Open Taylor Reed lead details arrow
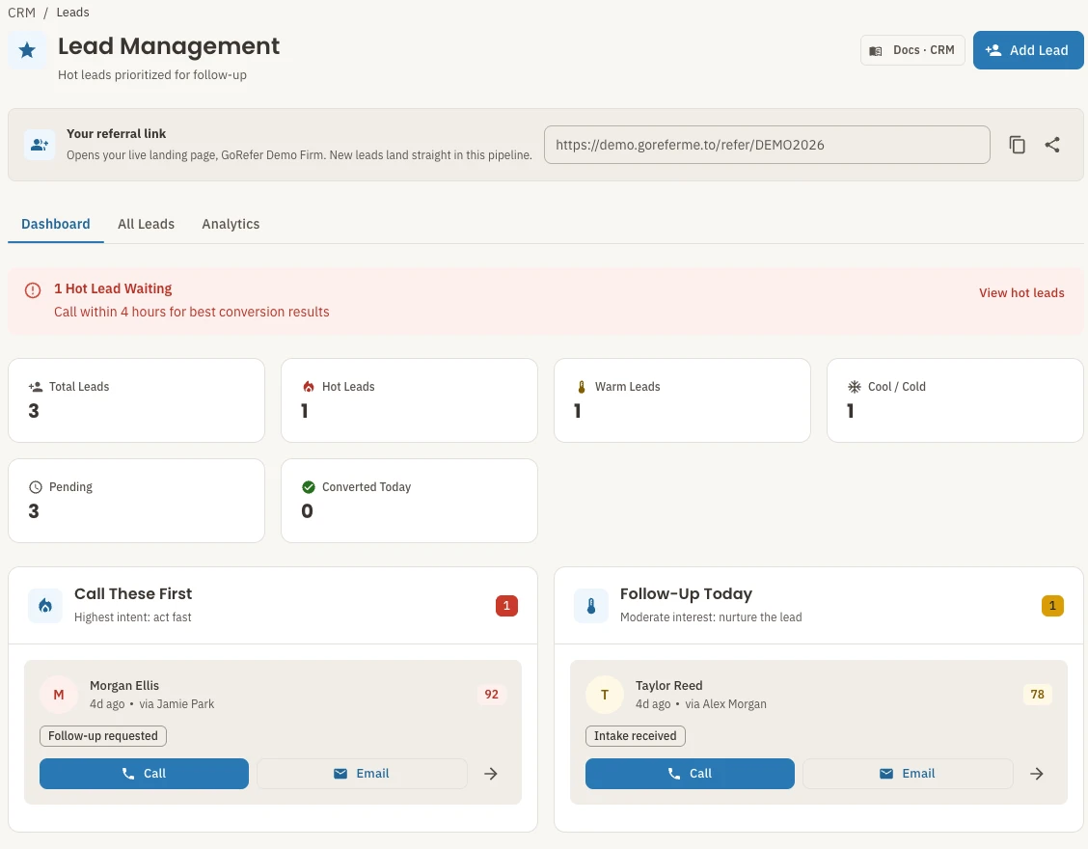The image size is (1088, 849). (1037, 774)
